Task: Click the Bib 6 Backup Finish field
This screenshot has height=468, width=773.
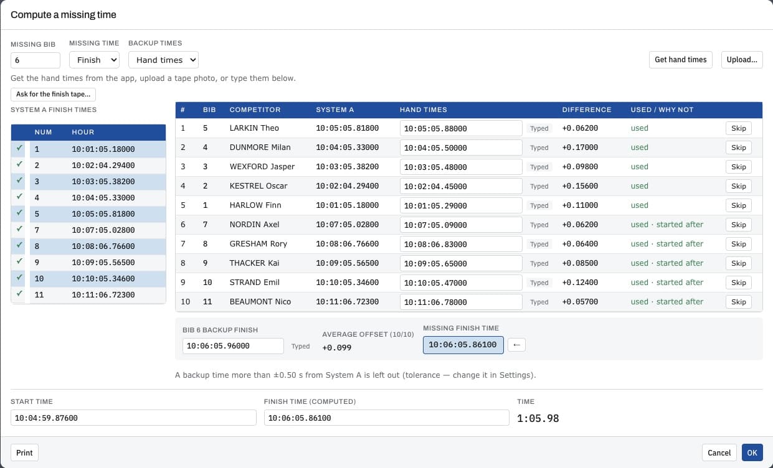Action: tap(233, 346)
